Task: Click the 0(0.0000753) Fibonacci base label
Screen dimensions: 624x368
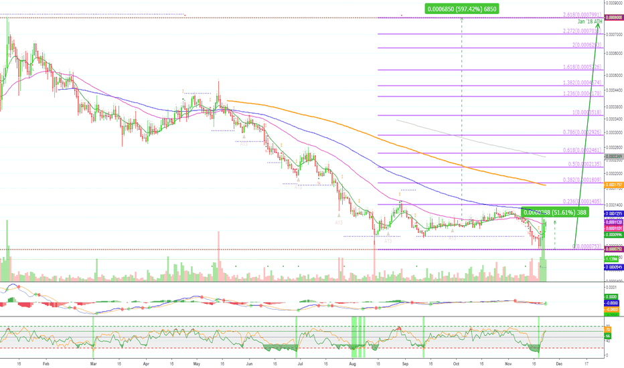Action: (587, 247)
